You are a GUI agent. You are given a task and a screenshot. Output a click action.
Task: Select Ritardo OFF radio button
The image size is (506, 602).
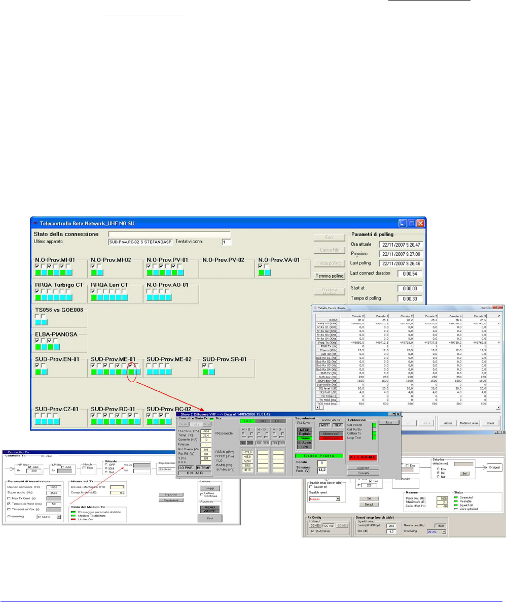[x=106, y=464]
